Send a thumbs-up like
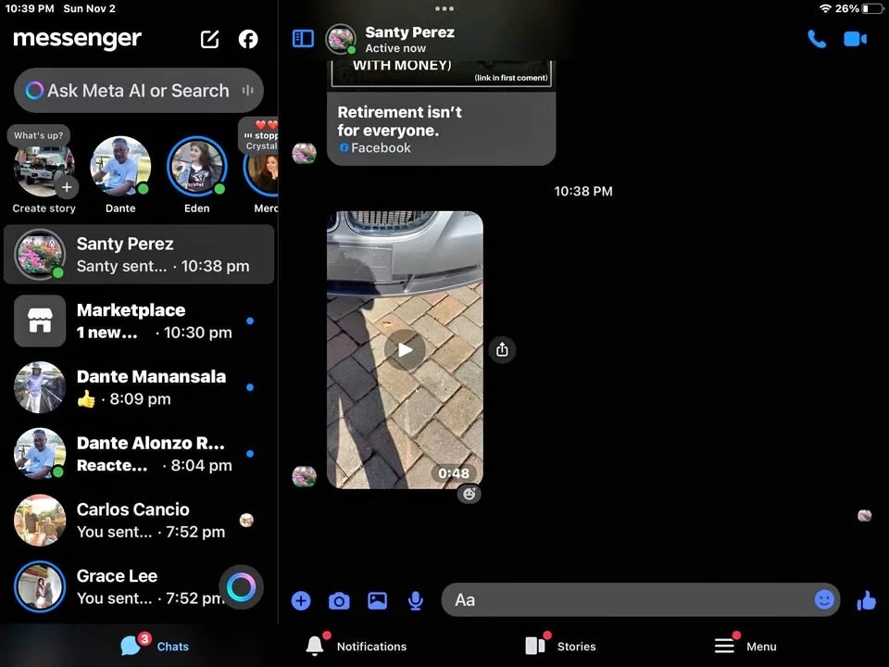889x667 pixels. click(866, 600)
